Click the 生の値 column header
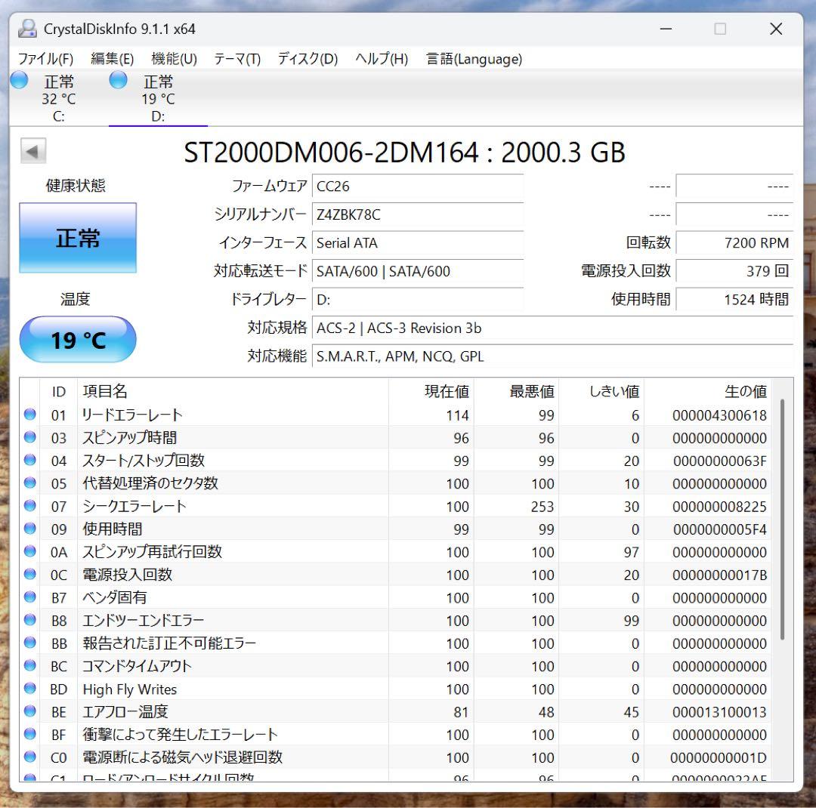816x808 pixels. point(708,391)
